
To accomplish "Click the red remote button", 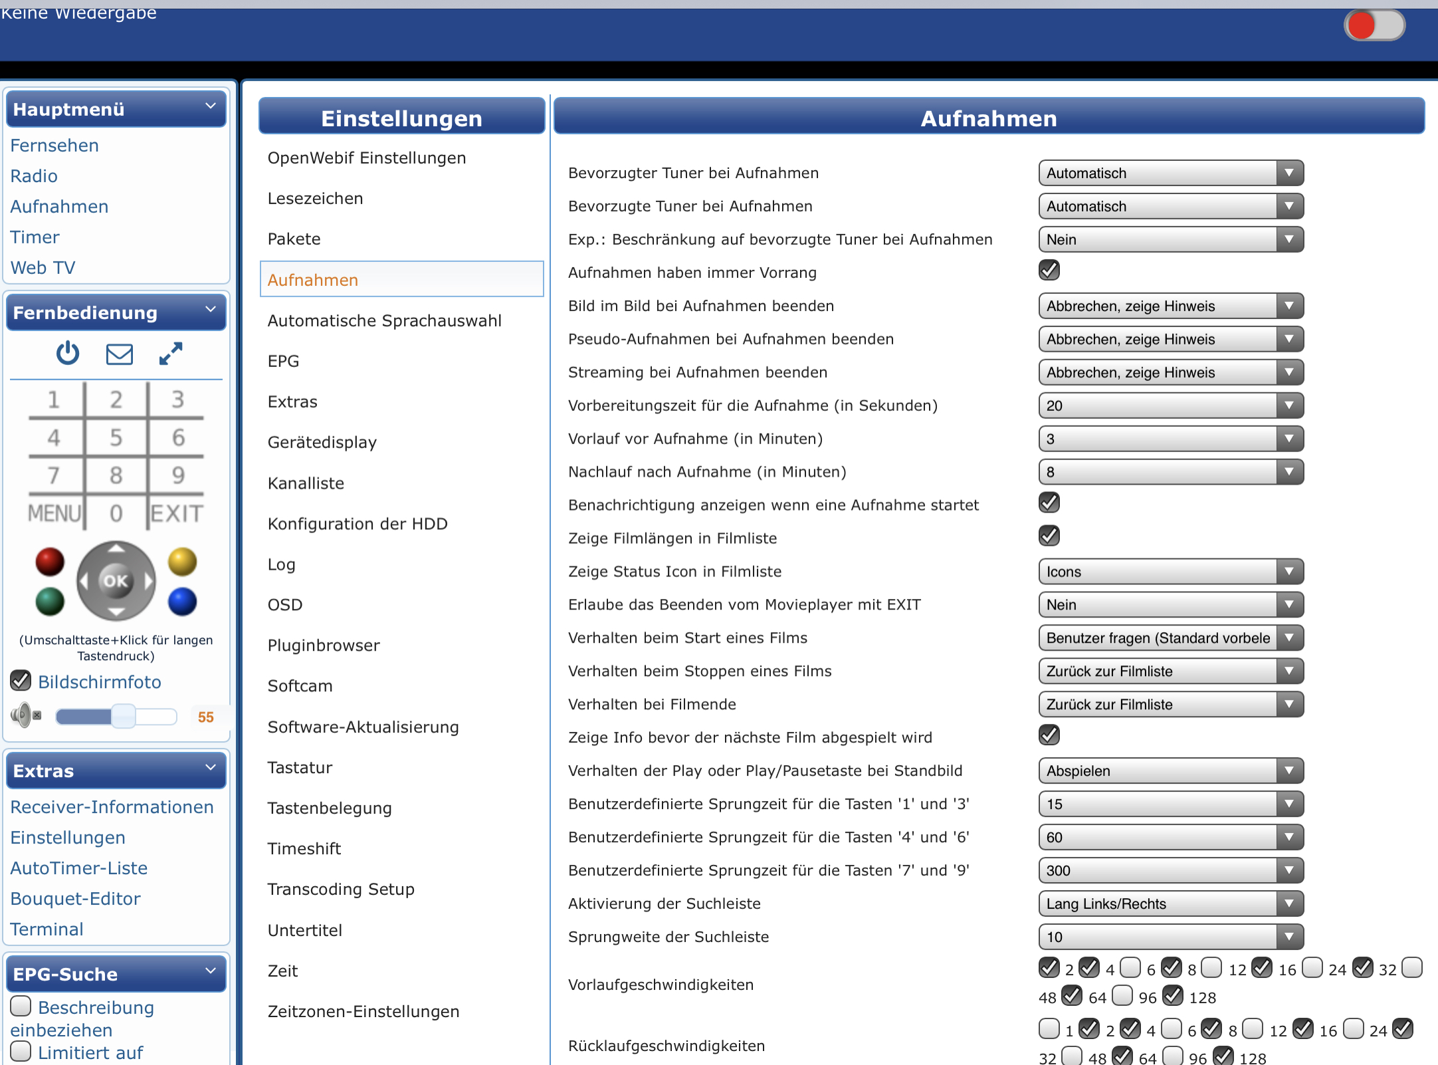I will (x=50, y=562).
